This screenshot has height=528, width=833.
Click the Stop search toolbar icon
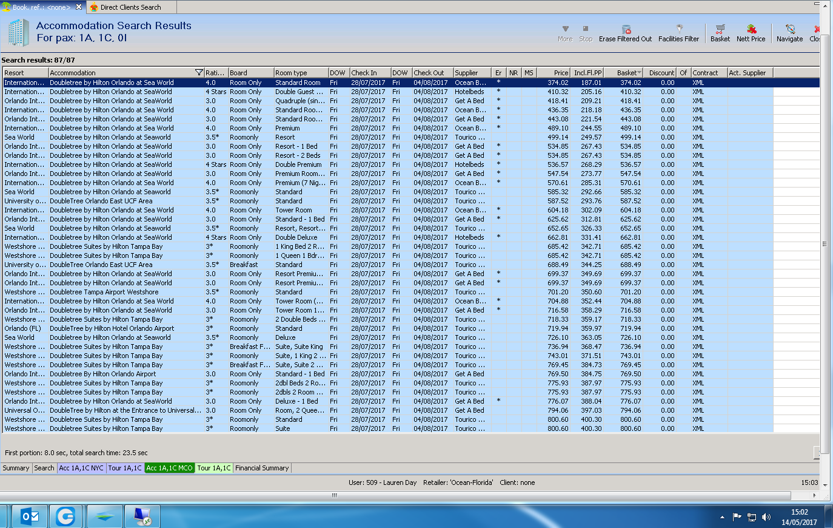(x=586, y=33)
